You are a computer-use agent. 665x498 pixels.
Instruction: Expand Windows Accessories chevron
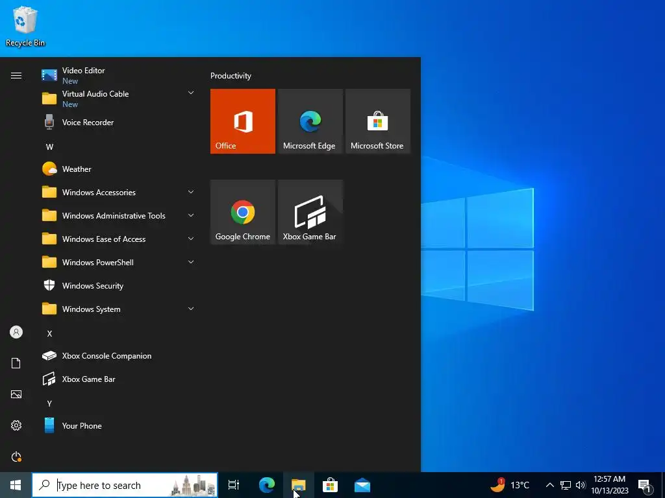click(x=191, y=192)
